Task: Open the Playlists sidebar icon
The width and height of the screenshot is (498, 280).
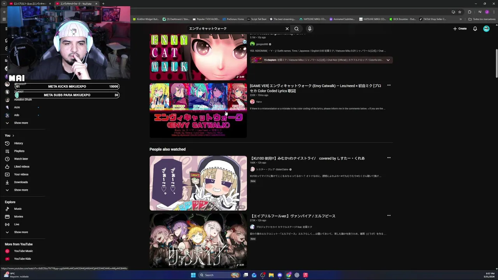Action: point(7,151)
